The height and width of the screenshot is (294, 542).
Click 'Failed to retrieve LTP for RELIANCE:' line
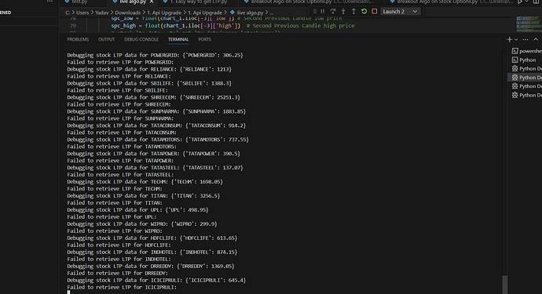[119, 76]
